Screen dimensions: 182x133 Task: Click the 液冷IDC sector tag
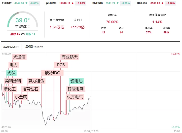(x=52, y=73)
